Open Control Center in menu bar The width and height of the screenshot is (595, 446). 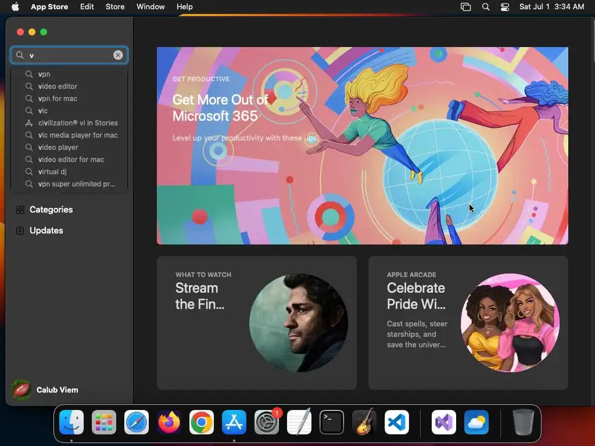(505, 7)
